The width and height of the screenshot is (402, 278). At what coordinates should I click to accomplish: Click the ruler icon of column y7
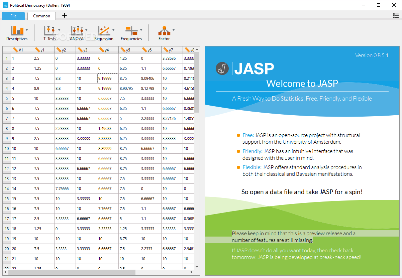166,50
